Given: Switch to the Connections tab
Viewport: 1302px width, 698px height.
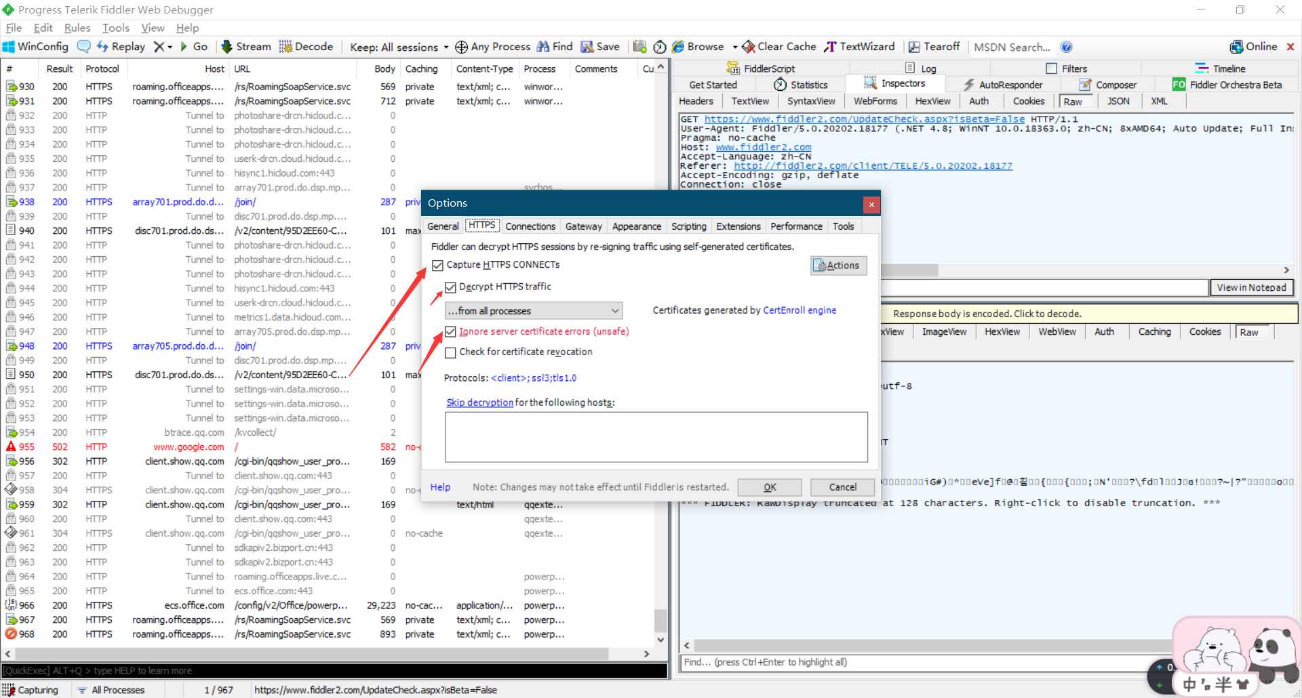Looking at the screenshot, I should [530, 226].
